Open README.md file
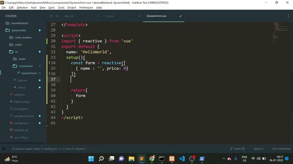 pyautogui.click(x=21, y=130)
